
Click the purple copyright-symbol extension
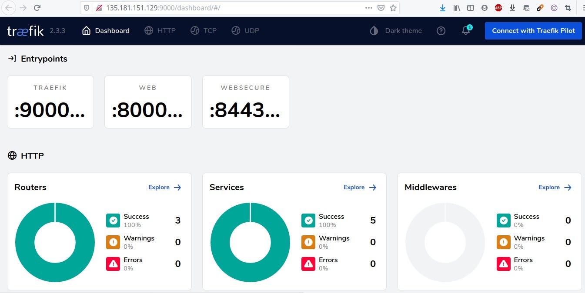(x=554, y=8)
